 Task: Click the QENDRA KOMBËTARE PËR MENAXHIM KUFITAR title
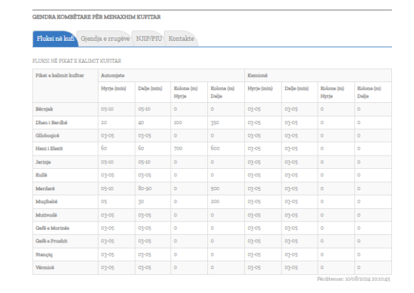click(x=96, y=17)
